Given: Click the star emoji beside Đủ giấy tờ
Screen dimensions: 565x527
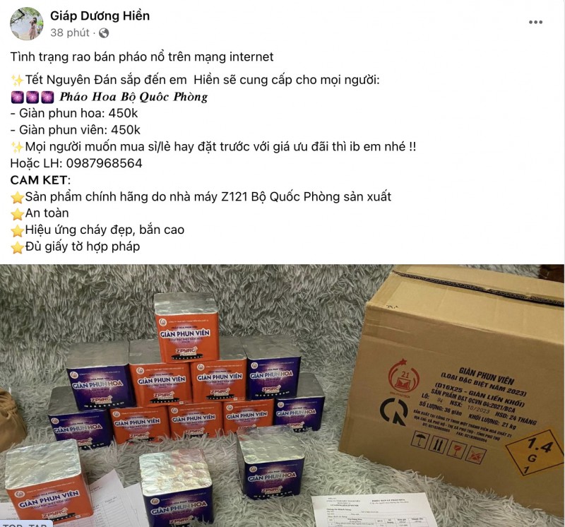Looking at the screenshot, I should point(17,248).
